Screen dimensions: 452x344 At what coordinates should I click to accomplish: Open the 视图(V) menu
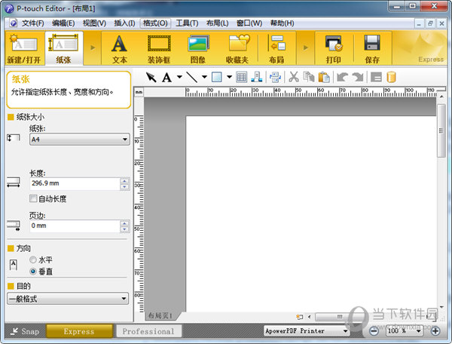pos(94,23)
